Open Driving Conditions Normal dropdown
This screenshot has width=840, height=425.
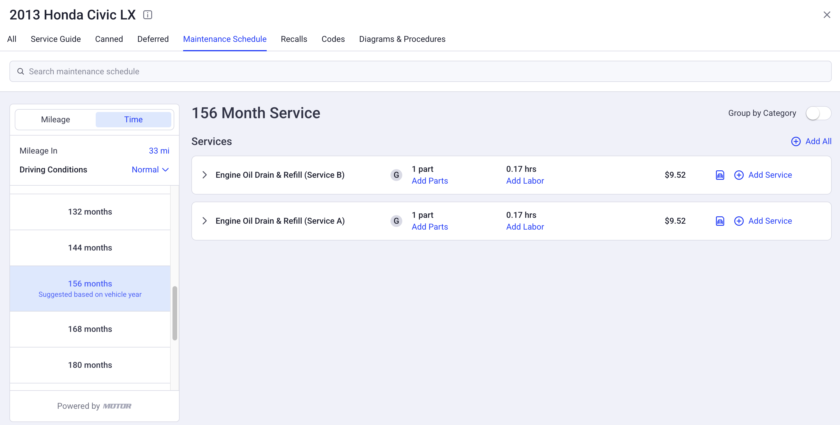[x=150, y=169]
